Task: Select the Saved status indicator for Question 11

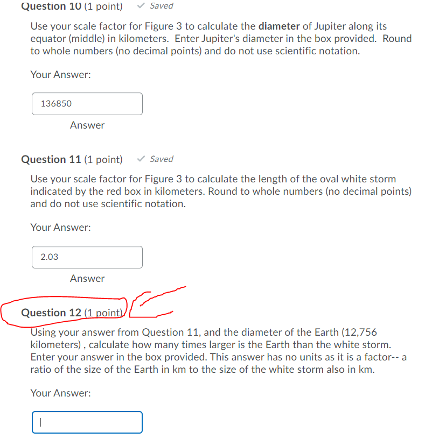Action: click(155, 159)
